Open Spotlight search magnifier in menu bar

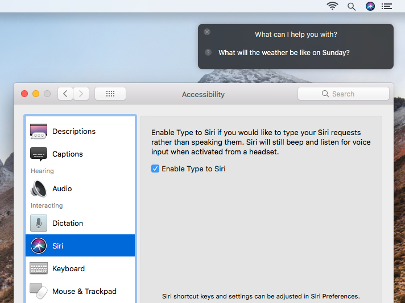coord(352,6)
